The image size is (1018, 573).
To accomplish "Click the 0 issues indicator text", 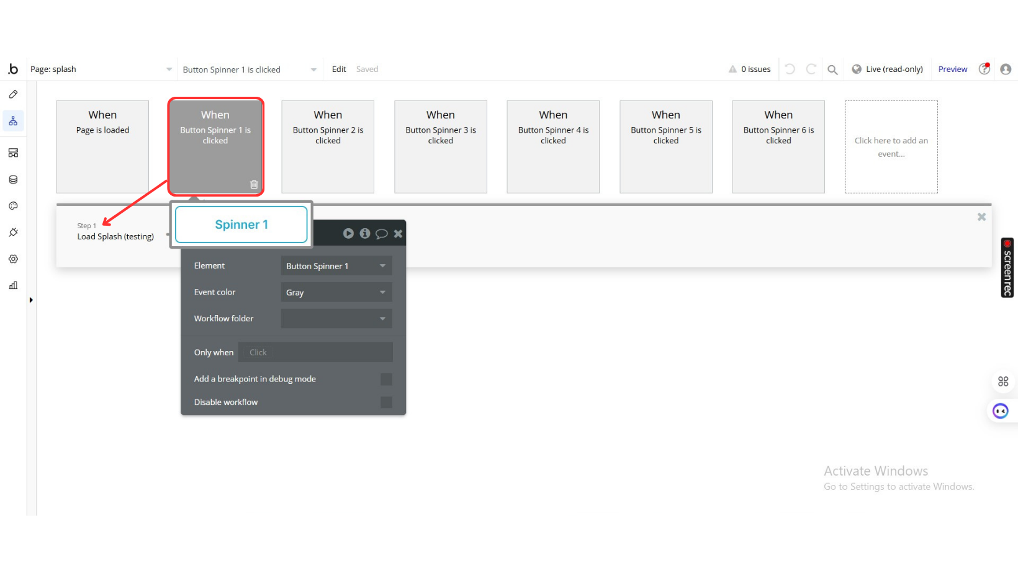I will click(x=756, y=69).
